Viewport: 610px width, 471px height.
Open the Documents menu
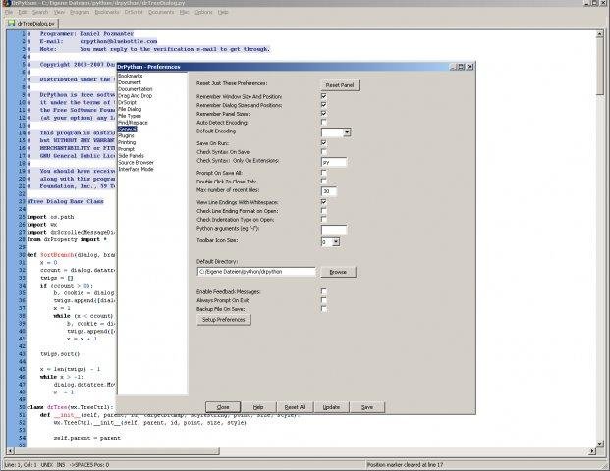[x=161, y=12]
